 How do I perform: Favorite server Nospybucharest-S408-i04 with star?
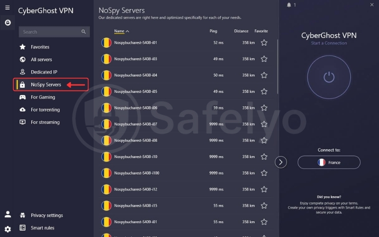tap(264, 75)
